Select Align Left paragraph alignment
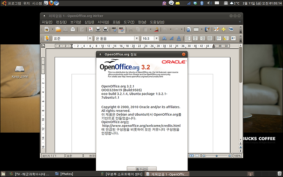 point(188,38)
